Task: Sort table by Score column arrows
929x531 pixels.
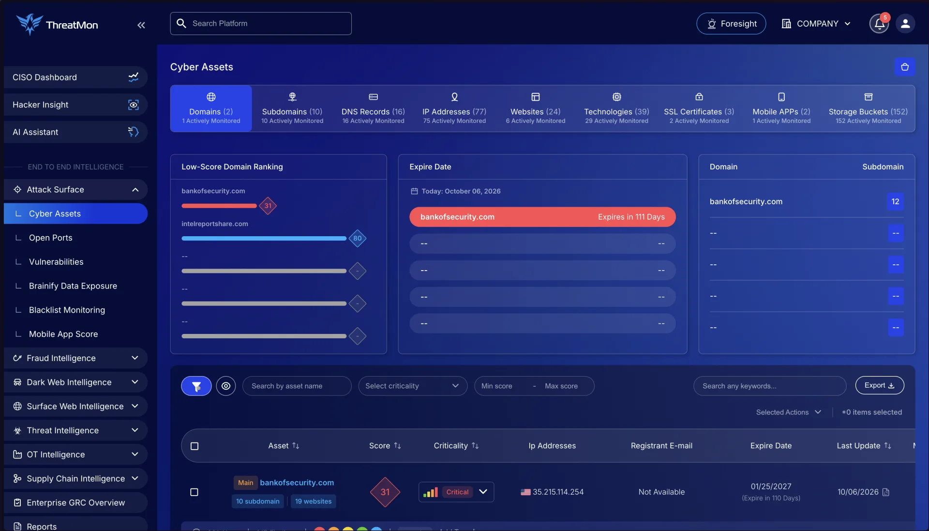Action: point(397,445)
